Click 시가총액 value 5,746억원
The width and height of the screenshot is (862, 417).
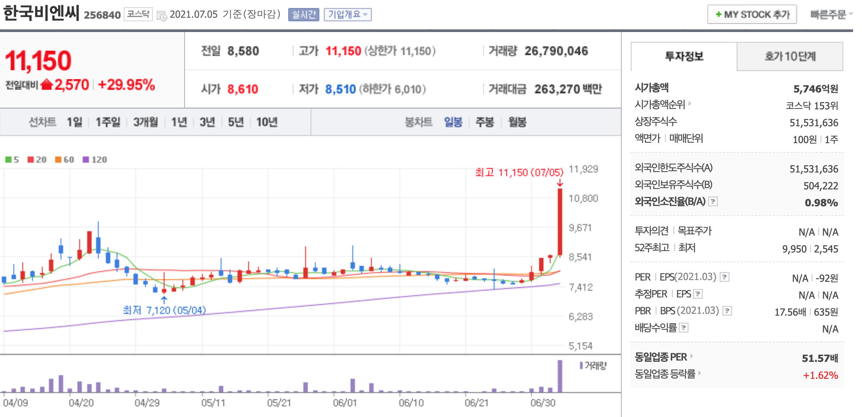816,89
